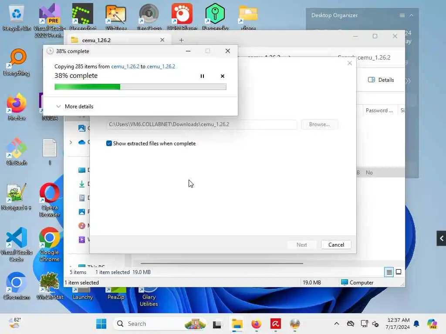Screen dimensions: 446x334
Task: Expand More details in copy dialog
Action: click(75, 107)
